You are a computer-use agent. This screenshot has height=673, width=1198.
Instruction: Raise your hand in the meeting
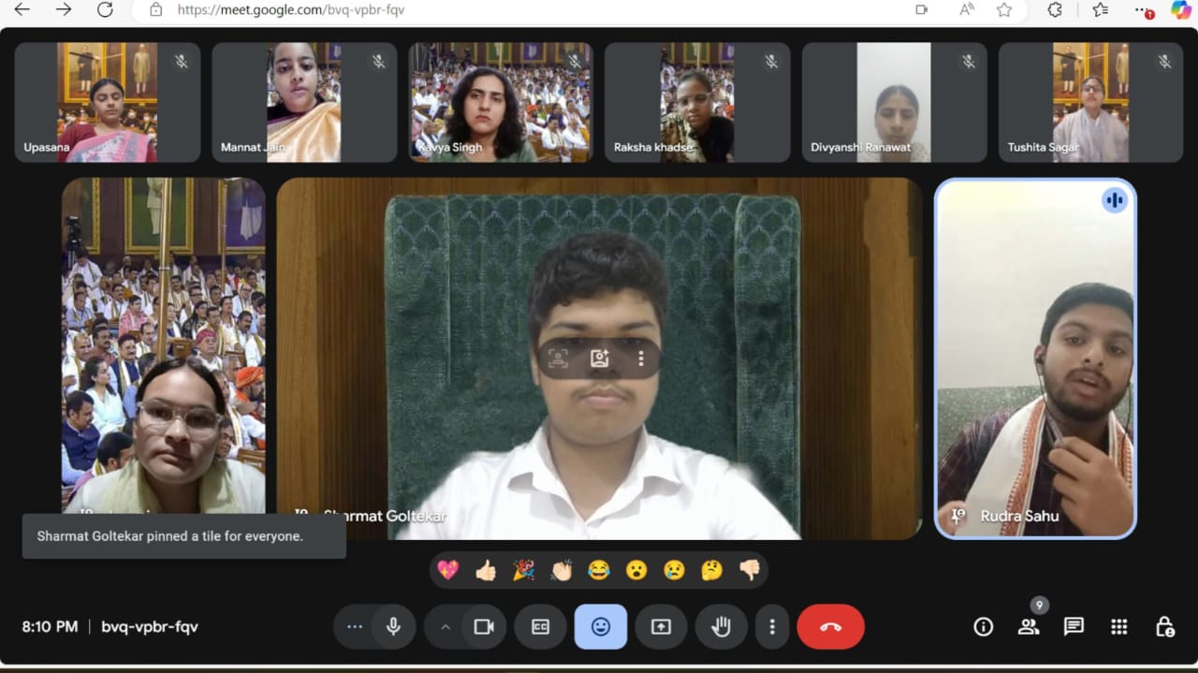tap(721, 627)
